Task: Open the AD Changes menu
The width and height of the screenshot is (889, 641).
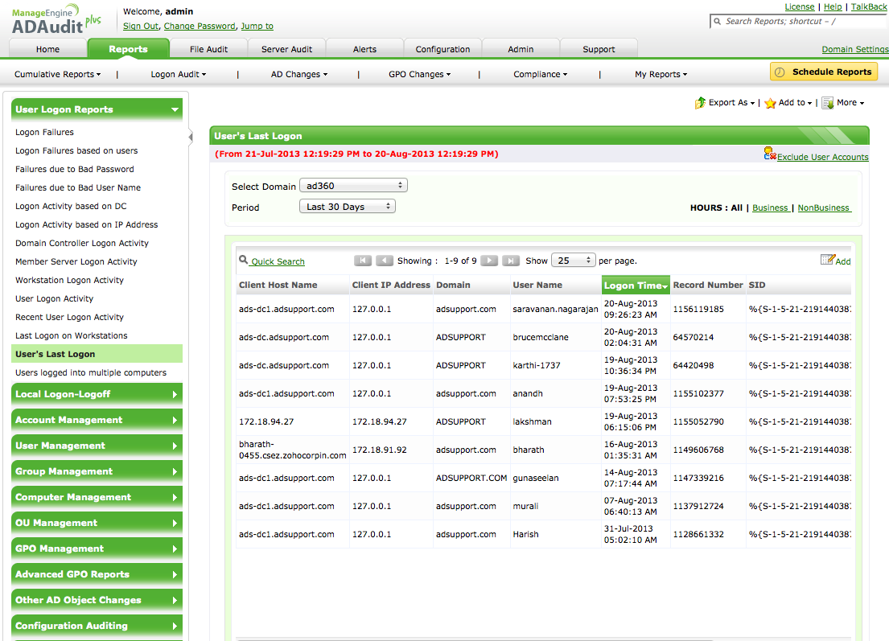Action: coord(298,75)
